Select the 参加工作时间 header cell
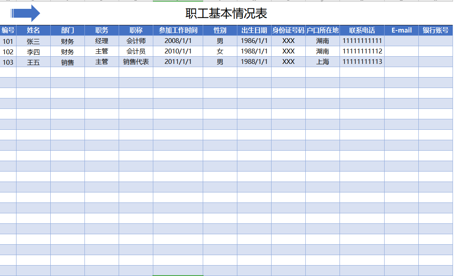The height and width of the screenshot is (276, 457). point(178,30)
